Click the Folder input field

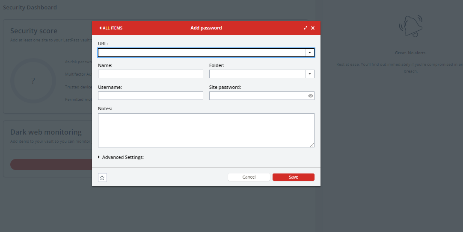tap(258, 74)
